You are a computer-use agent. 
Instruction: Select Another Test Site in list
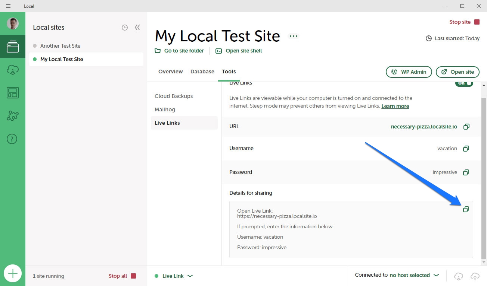(x=86, y=46)
